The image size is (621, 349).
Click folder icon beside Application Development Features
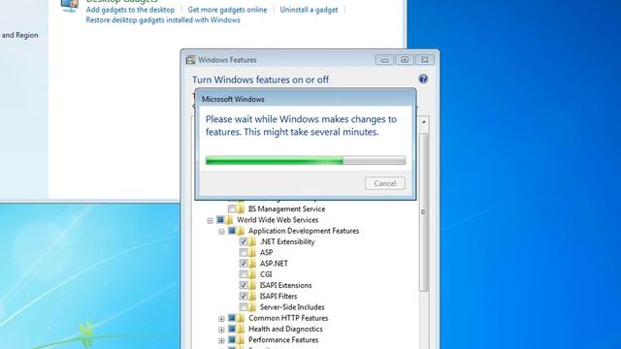click(241, 231)
